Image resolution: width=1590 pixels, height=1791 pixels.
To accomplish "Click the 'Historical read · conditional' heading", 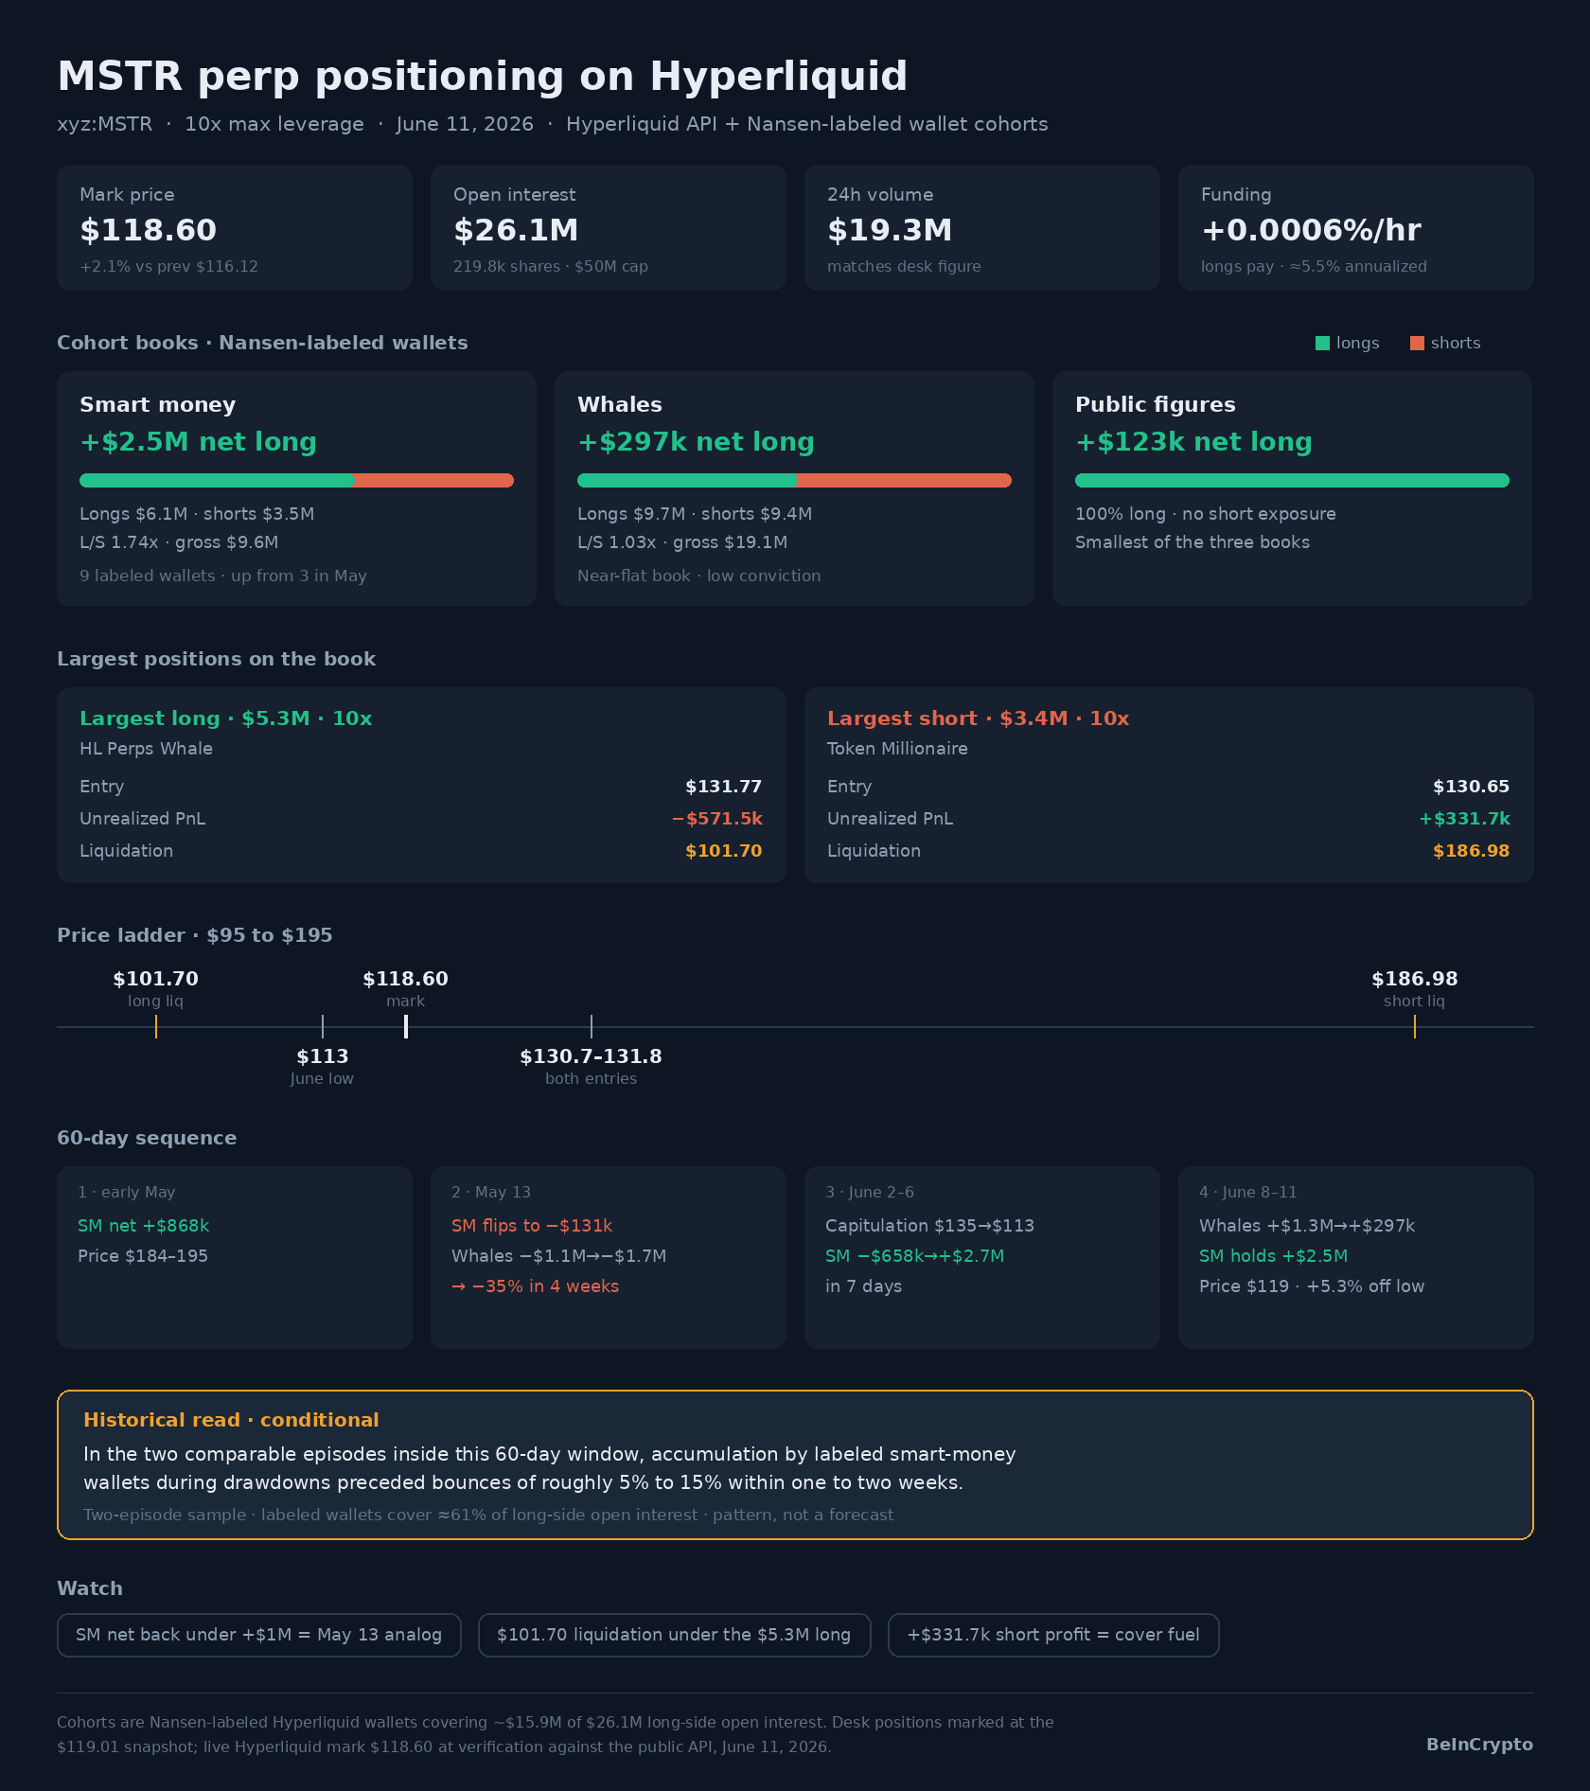I will pos(231,1420).
